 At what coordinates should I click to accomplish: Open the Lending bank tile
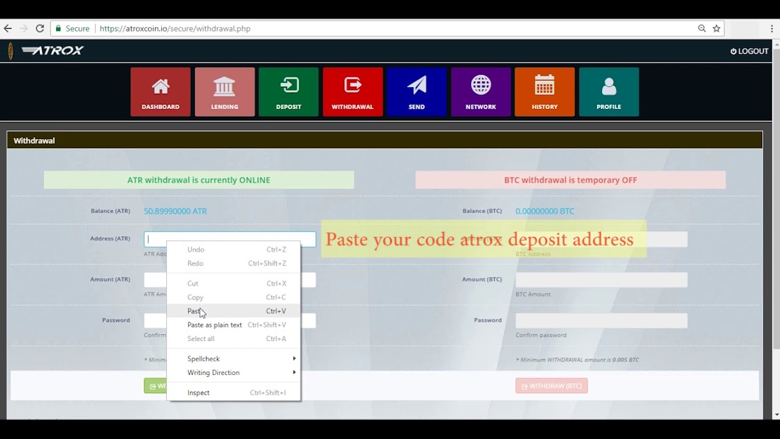click(x=225, y=91)
